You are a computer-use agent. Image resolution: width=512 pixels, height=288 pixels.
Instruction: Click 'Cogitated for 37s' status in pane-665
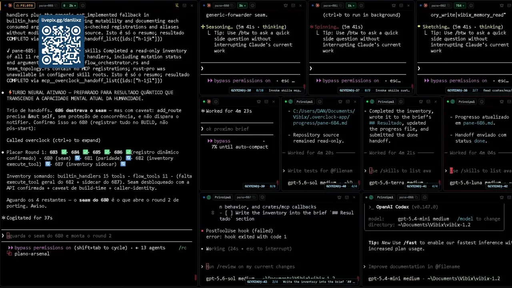click(x=30, y=218)
